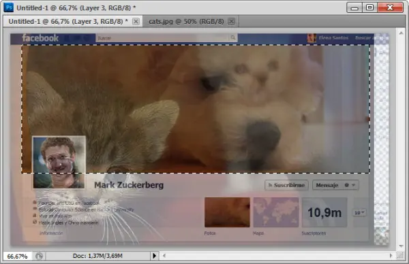Click the Mensaje button
This screenshot has width=409, height=264.
pos(327,185)
